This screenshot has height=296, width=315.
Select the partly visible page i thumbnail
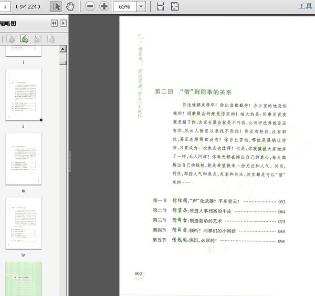pos(24,51)
